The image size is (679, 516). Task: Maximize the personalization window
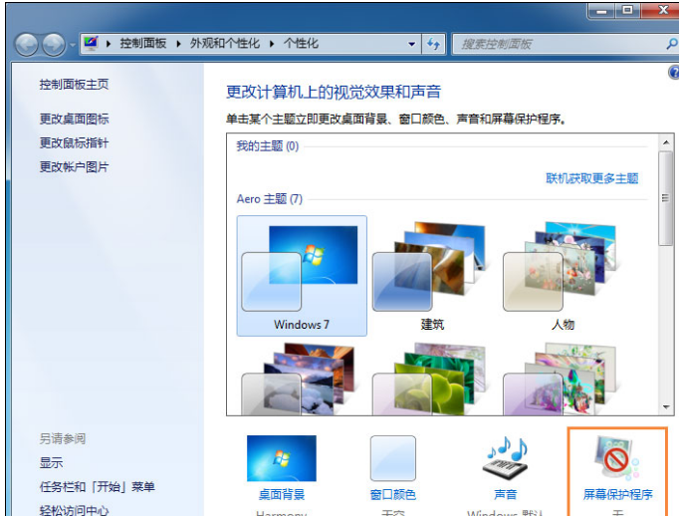click(627, 10)
